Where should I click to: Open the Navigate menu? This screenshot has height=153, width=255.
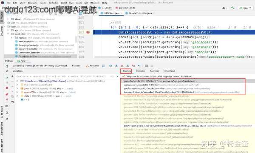click(x=33, y=3)
